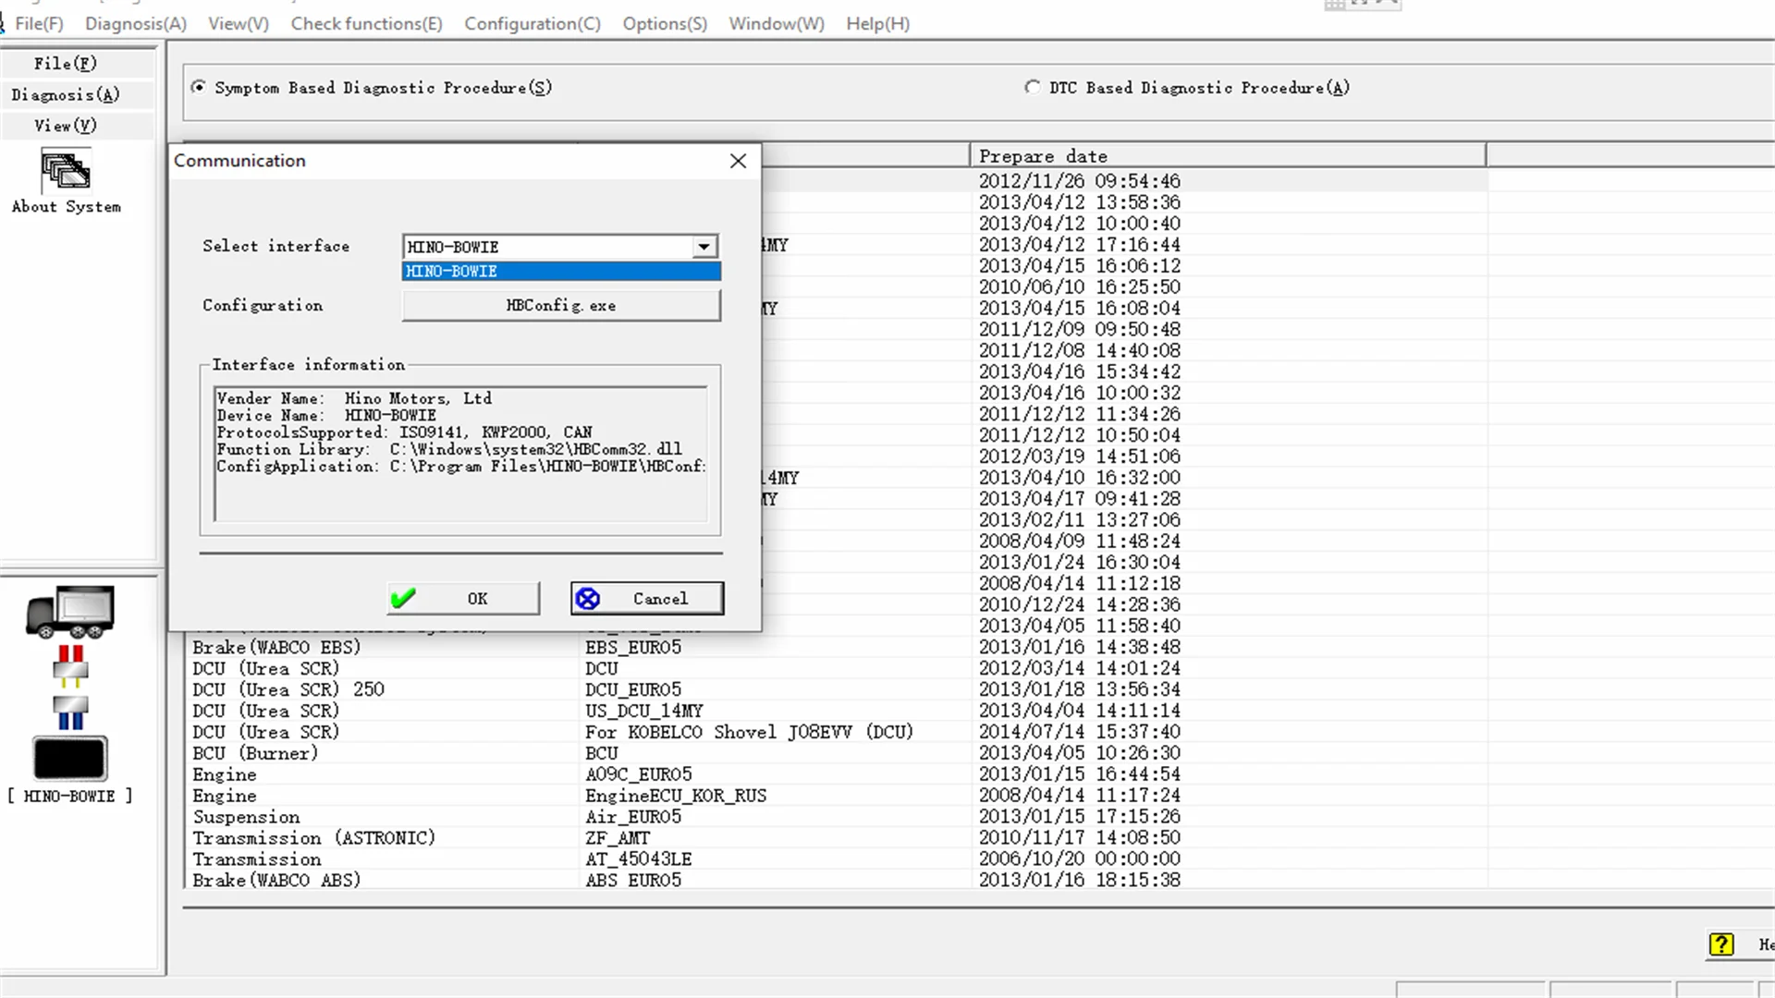Screen dimensions: 1775x998
Task: Click the date 2014/07/14 15:37:40
Action: [x=1079, y=732]
